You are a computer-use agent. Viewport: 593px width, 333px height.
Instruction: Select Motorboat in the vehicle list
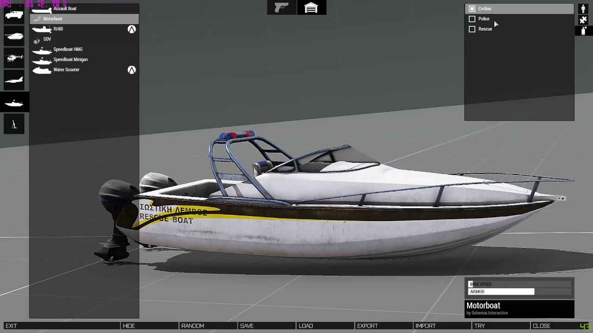pyautogui.click(x=84, y=19)
